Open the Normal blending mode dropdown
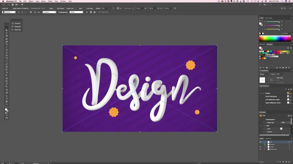Viewport: 293px width, 164px height. point(265,74)
